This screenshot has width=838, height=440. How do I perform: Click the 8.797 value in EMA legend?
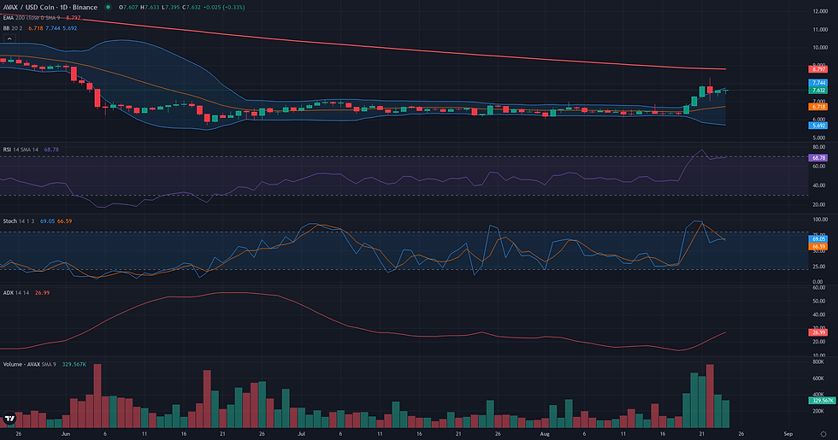point(74,18)
